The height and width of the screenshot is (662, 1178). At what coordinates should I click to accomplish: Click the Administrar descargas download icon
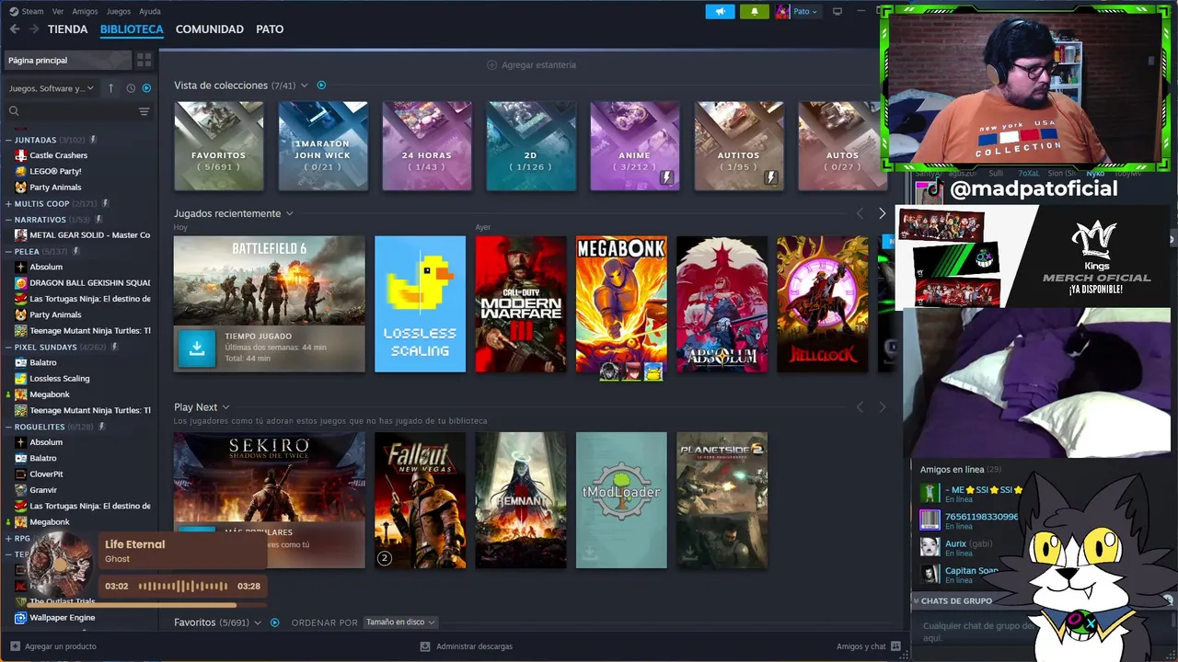pyautogui.click(x=426, y=646)
